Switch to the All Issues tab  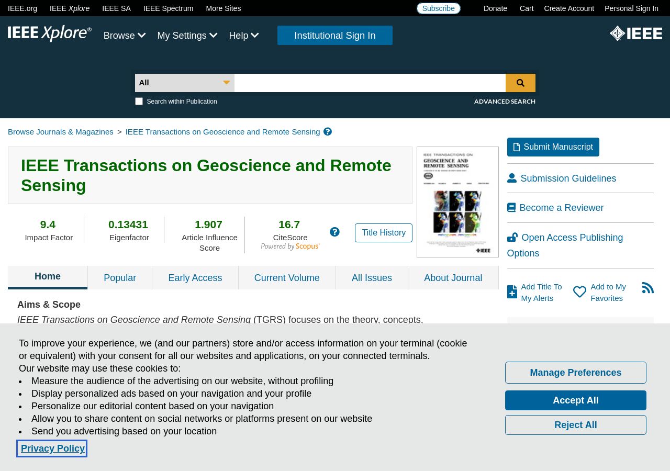click(x=372, y=278)
